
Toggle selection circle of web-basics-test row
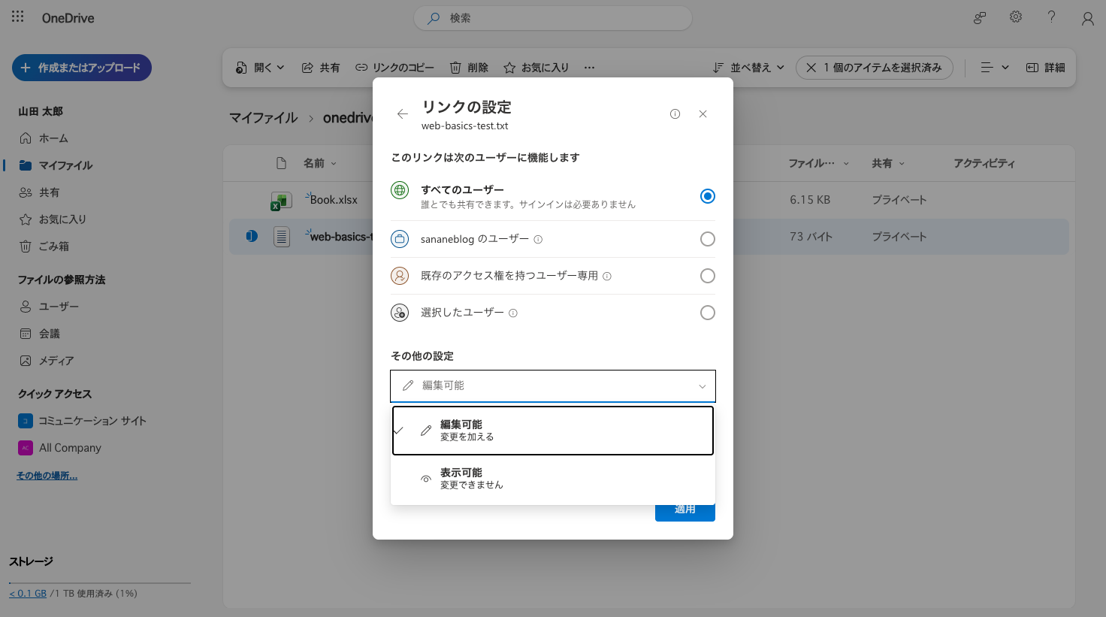point(252,237)
